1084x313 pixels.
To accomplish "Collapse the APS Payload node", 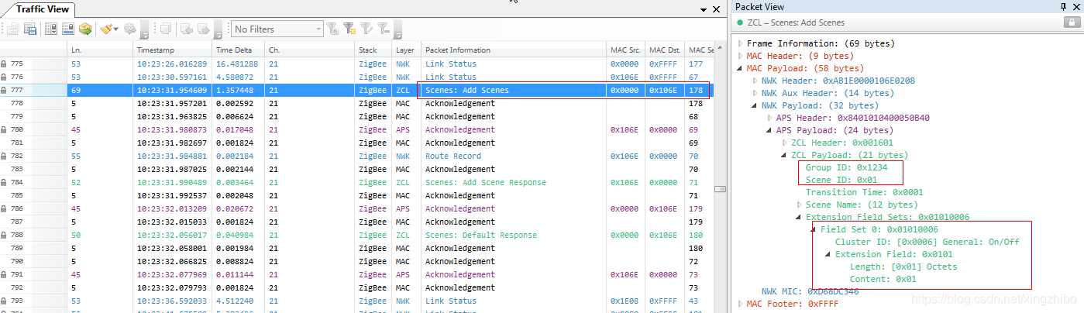I will tap(770, 130).
